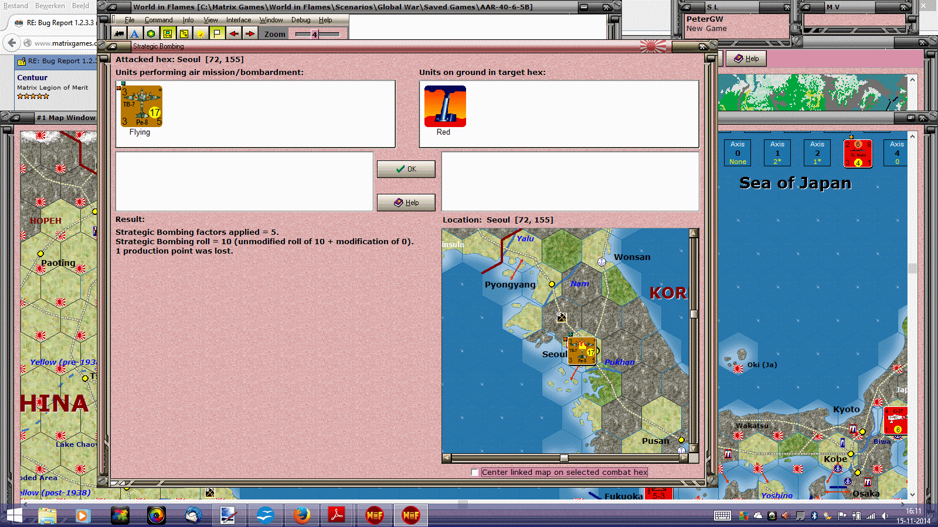Click the red right arrow toolbar icon

pyautogui.click(x=250, y=34)
